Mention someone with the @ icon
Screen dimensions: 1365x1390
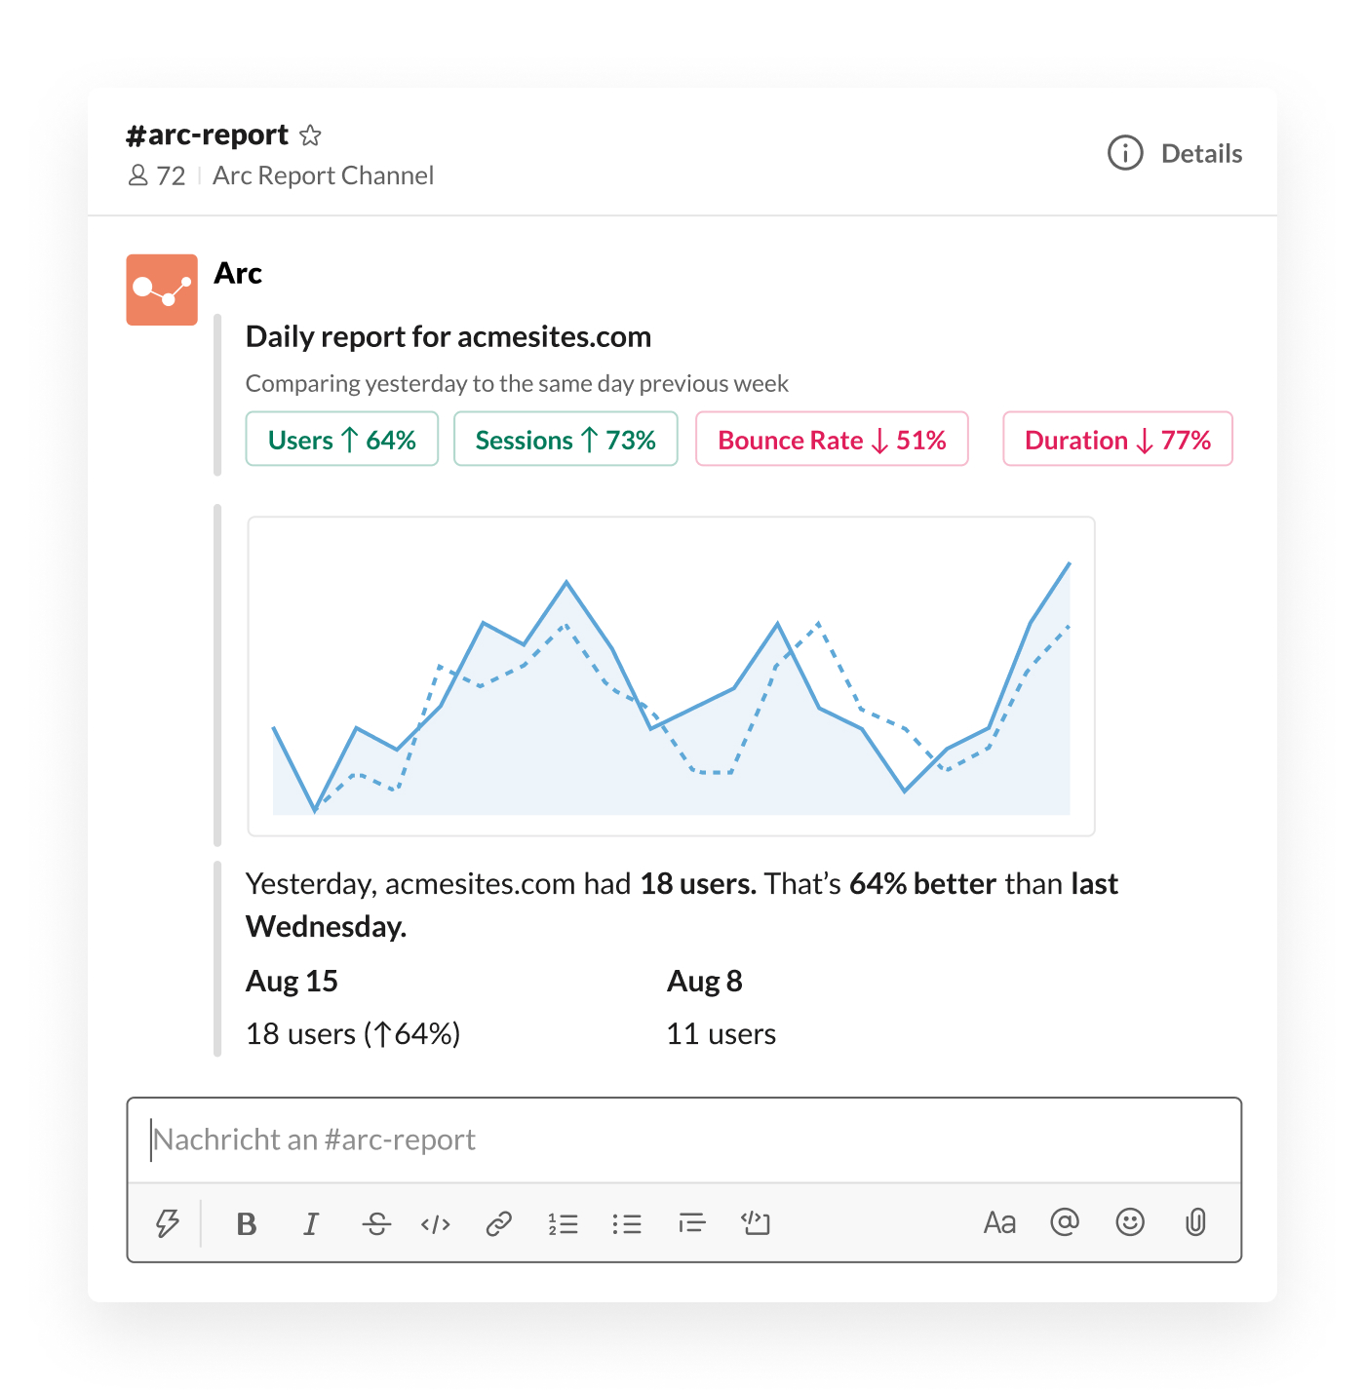tap(1065, 1221)
